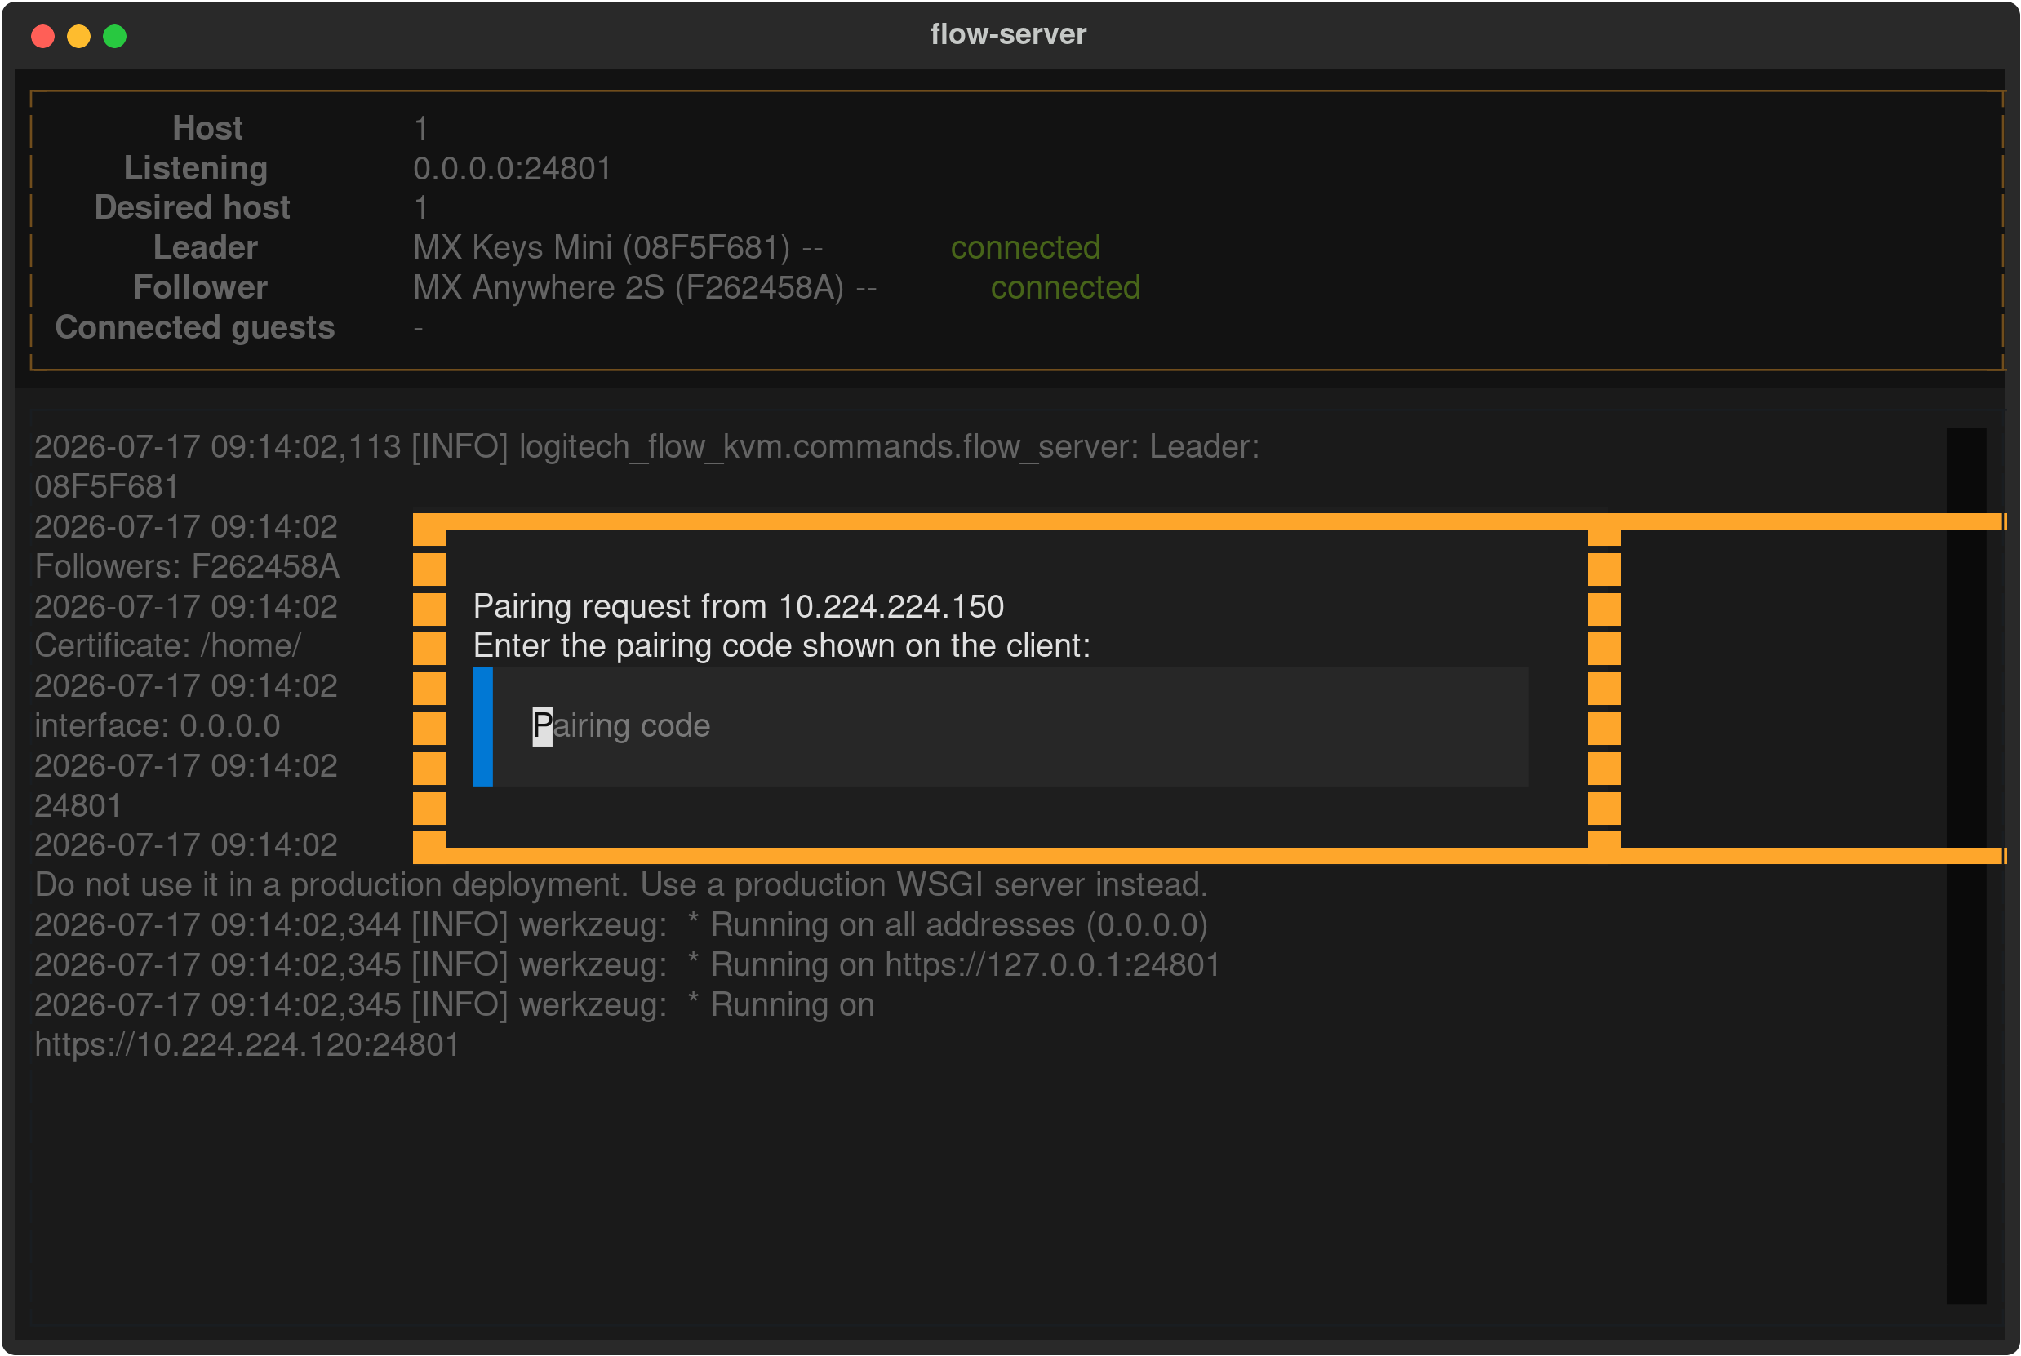This screenshot has height=1356, width=2021.
Task: Click the Listening label
Action: [x=196, y=169]
